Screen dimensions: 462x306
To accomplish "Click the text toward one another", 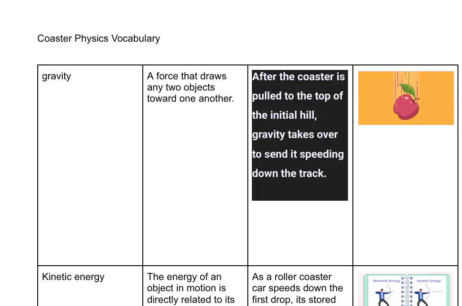I will tap(190, 99).
